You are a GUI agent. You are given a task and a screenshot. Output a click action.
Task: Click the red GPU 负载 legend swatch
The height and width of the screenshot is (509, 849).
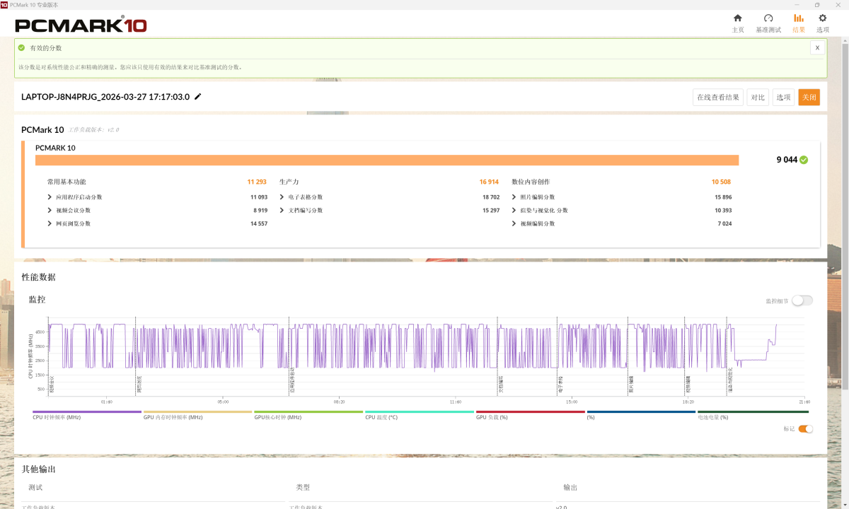531,411
